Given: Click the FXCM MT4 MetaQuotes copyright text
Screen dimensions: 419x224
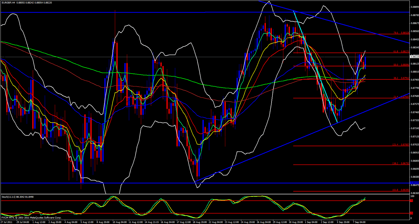Looking at the screenshot, I should point(31,218).
